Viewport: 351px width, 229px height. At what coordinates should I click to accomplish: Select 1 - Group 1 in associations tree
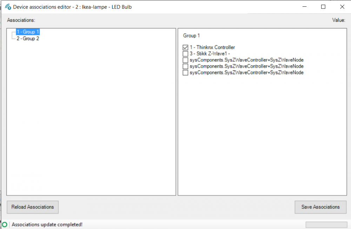click(28, 32)
